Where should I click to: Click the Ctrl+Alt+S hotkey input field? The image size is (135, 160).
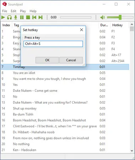[x=53, y=44]
